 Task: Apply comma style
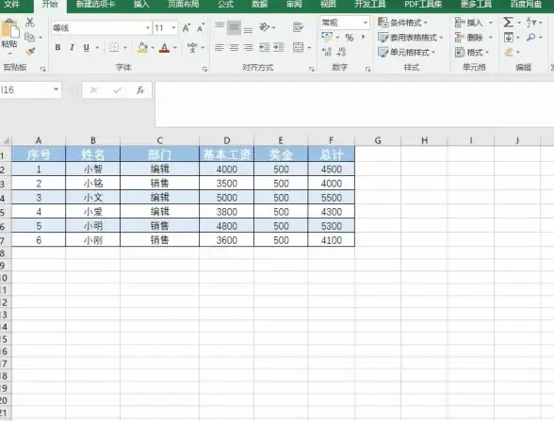(363, 38)
